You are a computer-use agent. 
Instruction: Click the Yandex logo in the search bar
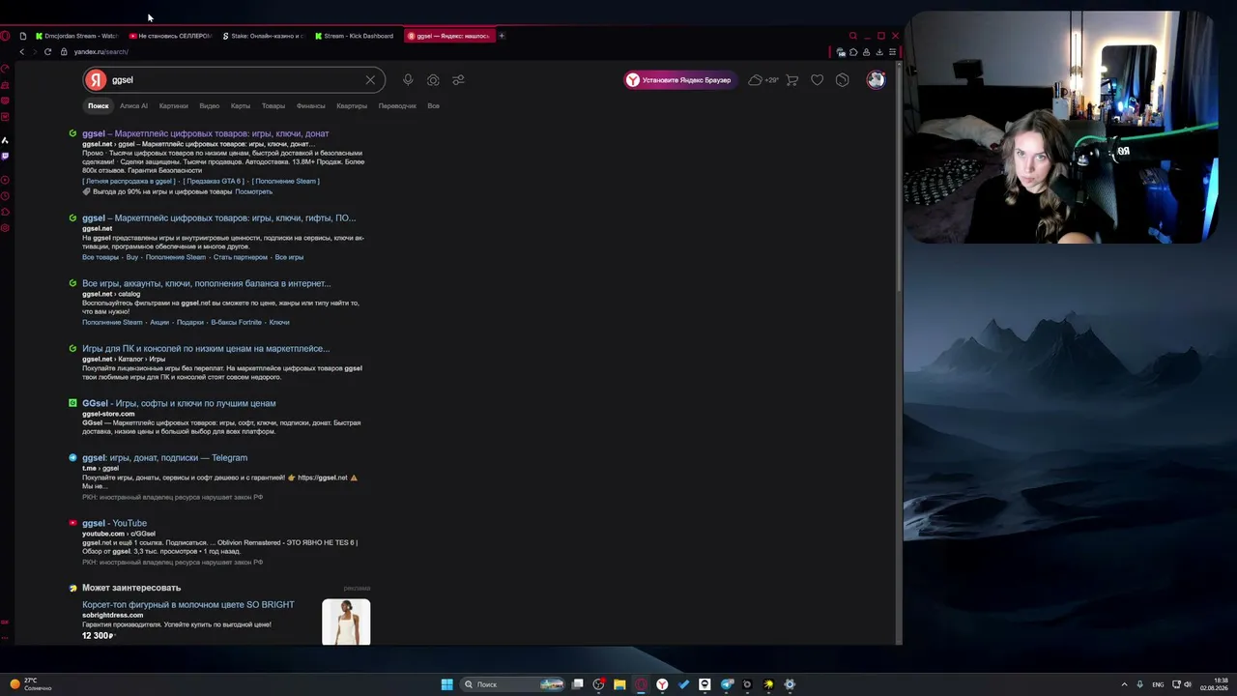pyautogui.click(x=95, y=80)
